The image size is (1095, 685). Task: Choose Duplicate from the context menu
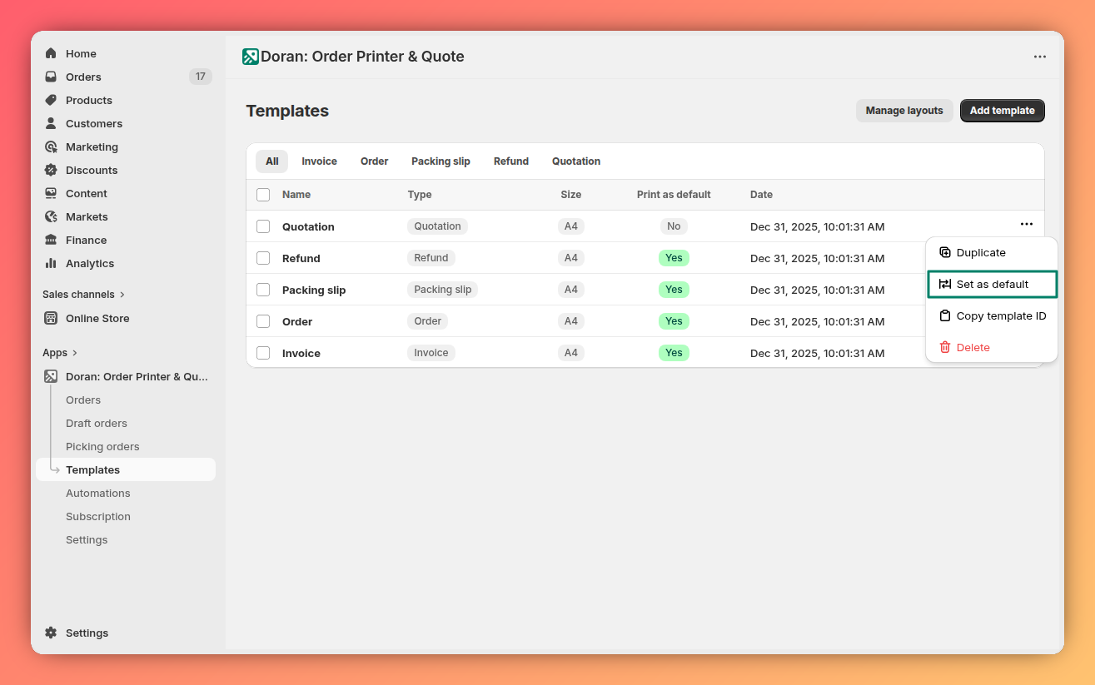(992, 252)
